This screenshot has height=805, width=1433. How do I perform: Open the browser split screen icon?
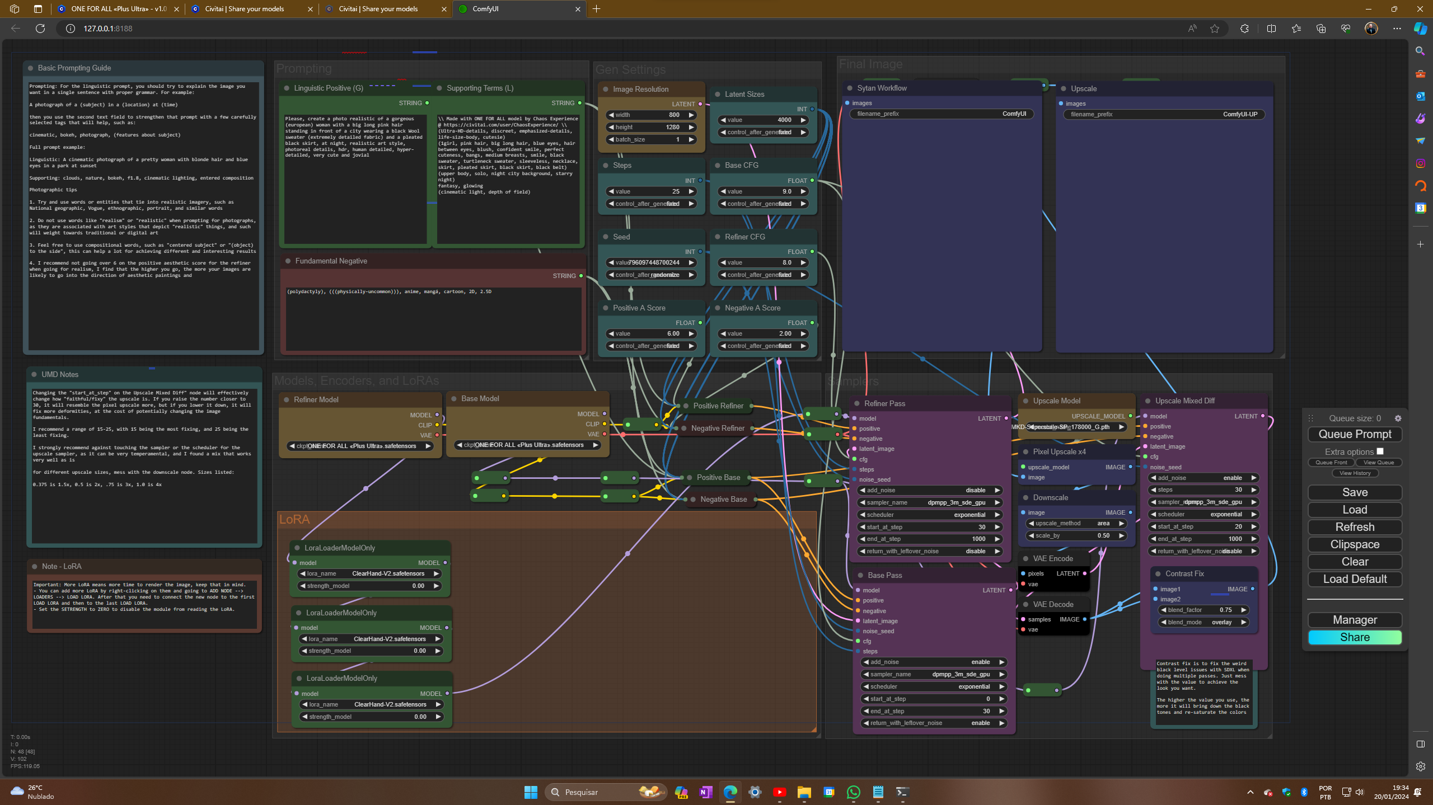coord(1271,29)
